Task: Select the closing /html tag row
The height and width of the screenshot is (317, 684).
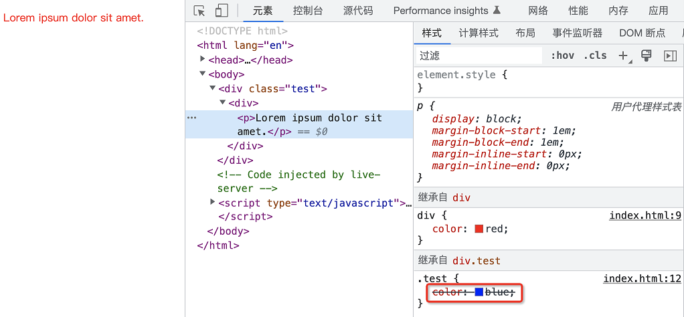Action: [x=299, y=245]
